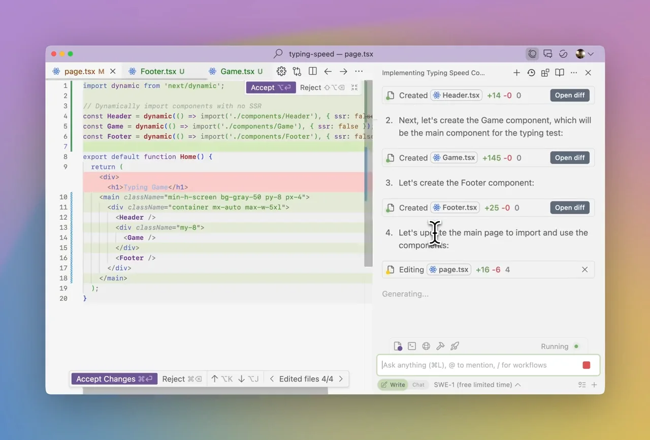Click the plus icon at chat input's bottom-right

[x=594, y=385]
